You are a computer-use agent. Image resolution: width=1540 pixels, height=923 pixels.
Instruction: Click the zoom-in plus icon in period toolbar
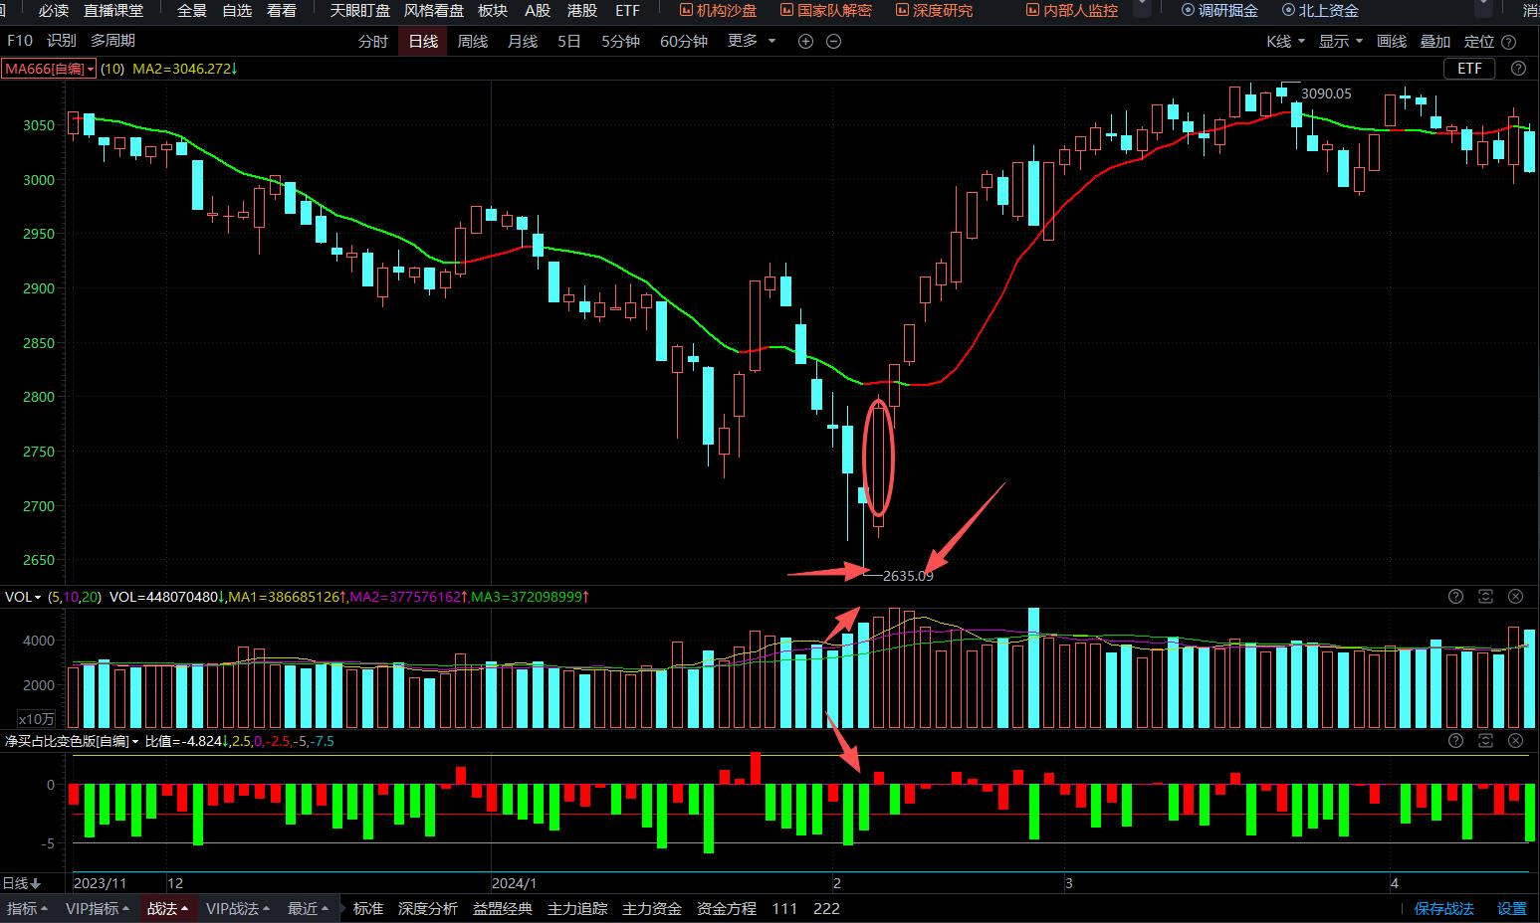click(805, 42)
